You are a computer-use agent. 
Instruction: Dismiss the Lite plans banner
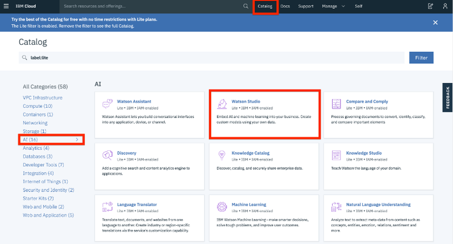coord(435,22)
